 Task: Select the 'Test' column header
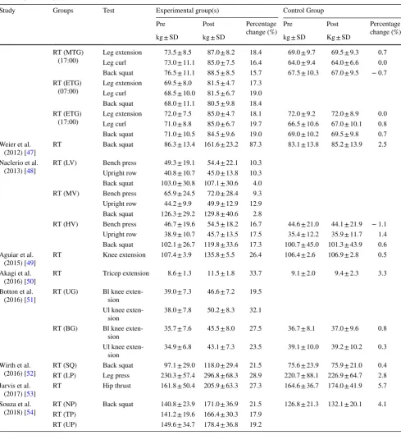point(108,11)
